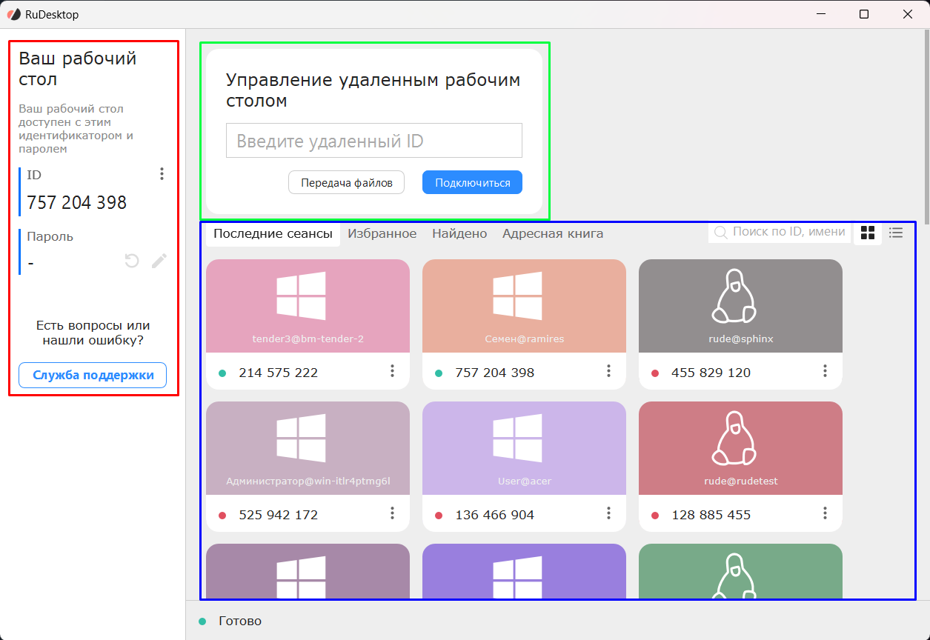Open the partially visible purple Windows session card
Image resolution: width=930 pixels, height=640 pixels.
pyautogui.click(x=524, y=571)
